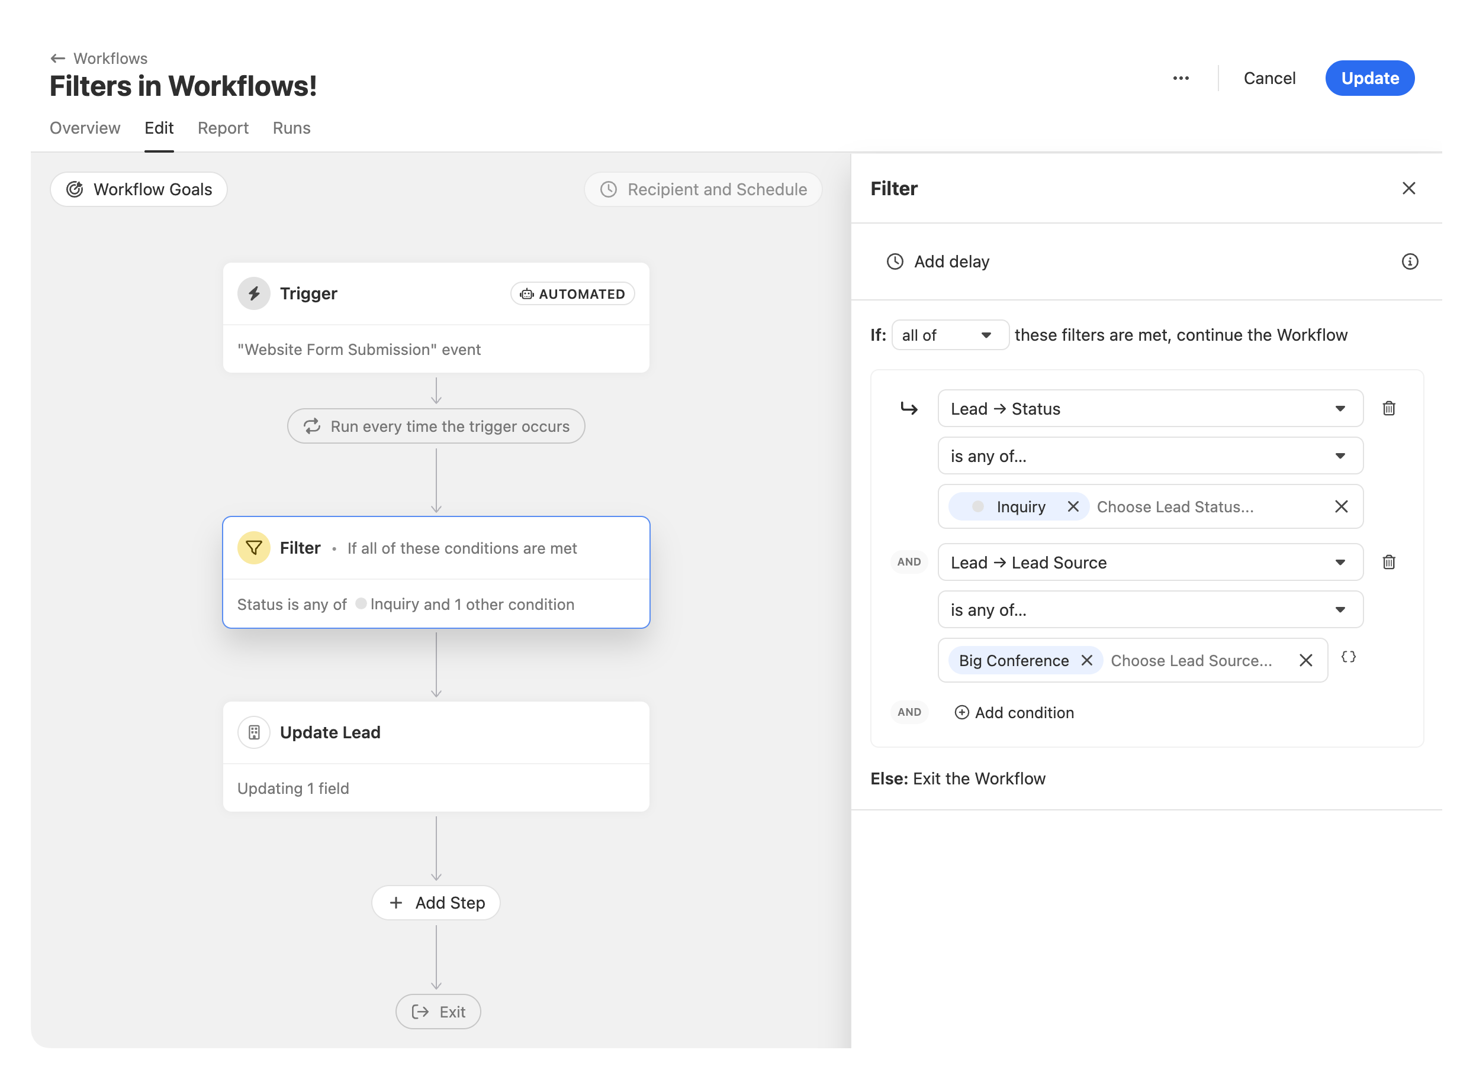
Task: Click Add condition
Action: click(1014, 713)
